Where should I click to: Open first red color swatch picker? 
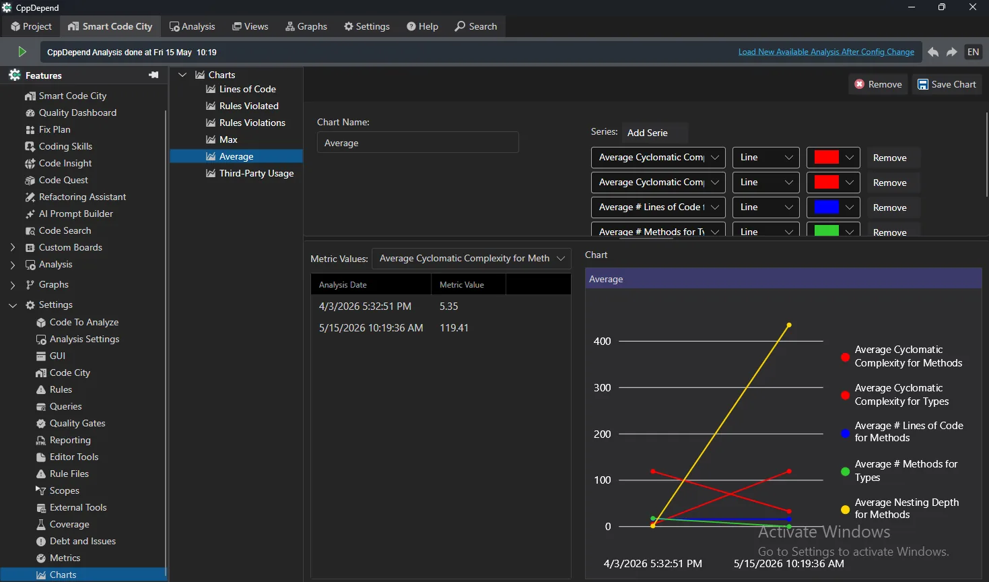point(833,157)
